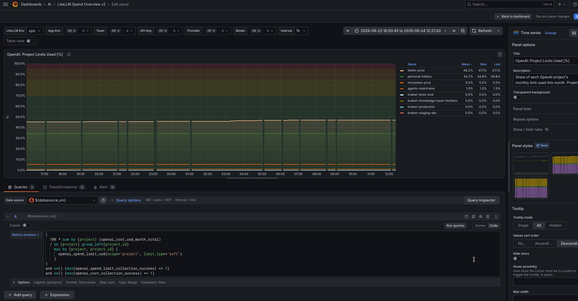Viewport: 578px width, 301px height.
Task: Toggle the panel options pane icon
Action: click(574, 33)
